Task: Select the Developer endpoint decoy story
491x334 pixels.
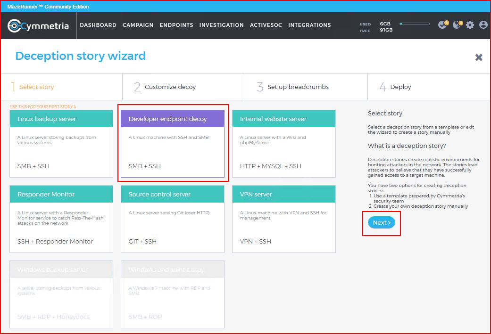Action: [x=173, y=144]
